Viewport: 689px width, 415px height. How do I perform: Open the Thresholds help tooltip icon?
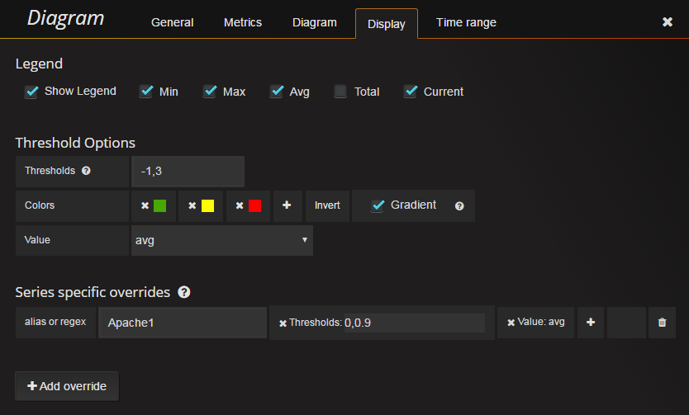tap(86, 171)
